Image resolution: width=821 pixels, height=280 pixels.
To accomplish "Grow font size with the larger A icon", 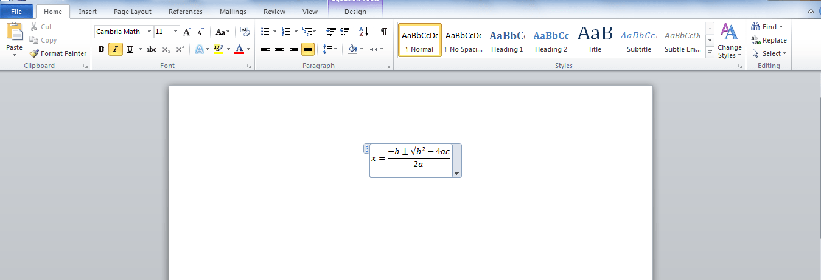I will tap(187, 32).
